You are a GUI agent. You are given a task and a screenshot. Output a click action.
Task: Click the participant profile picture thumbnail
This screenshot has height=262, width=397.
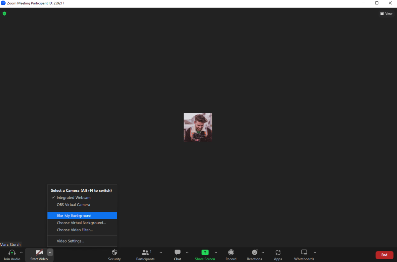(198, 128)
